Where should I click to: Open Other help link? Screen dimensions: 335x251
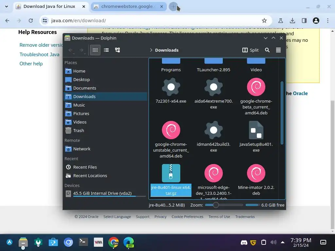[x=31, y=64]
